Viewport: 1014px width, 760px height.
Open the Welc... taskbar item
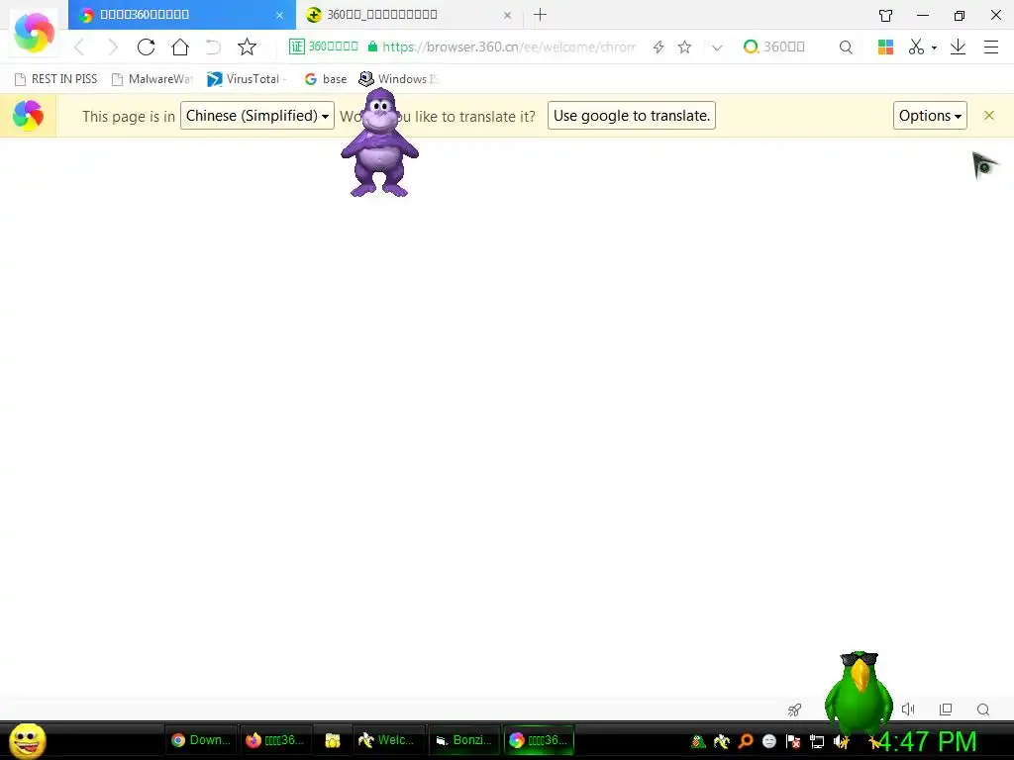(x=388, y=740)
